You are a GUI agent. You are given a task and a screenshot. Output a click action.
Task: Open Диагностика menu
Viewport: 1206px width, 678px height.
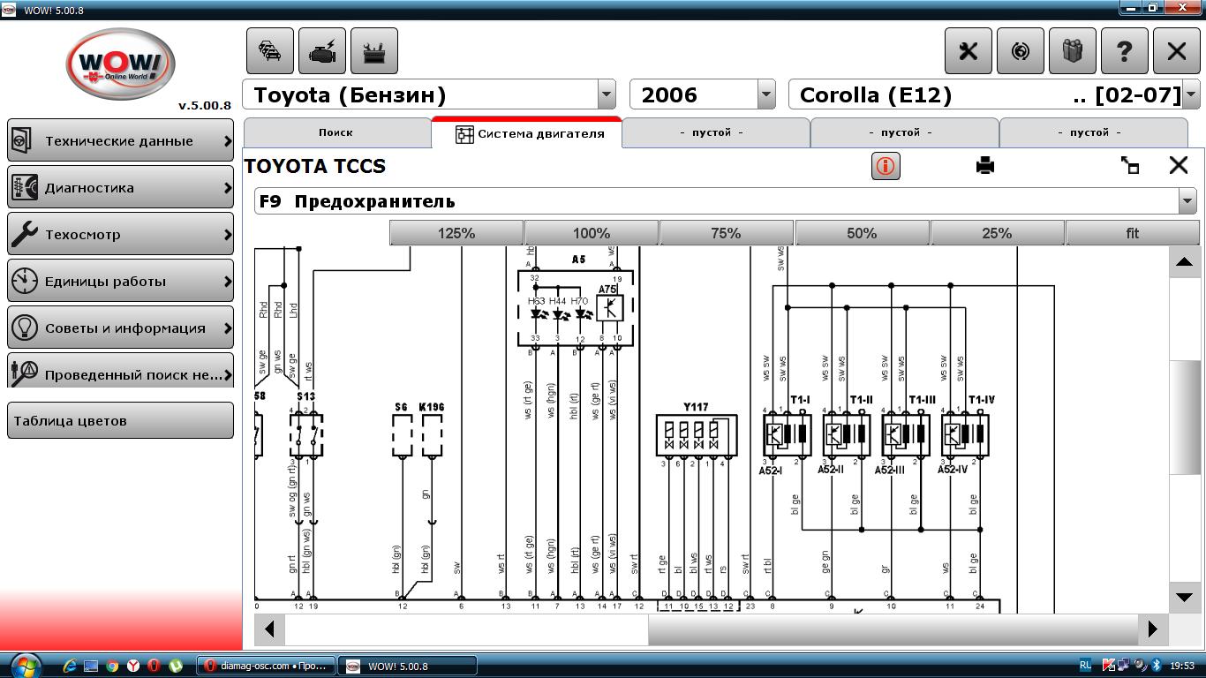[x=120, y=188]
